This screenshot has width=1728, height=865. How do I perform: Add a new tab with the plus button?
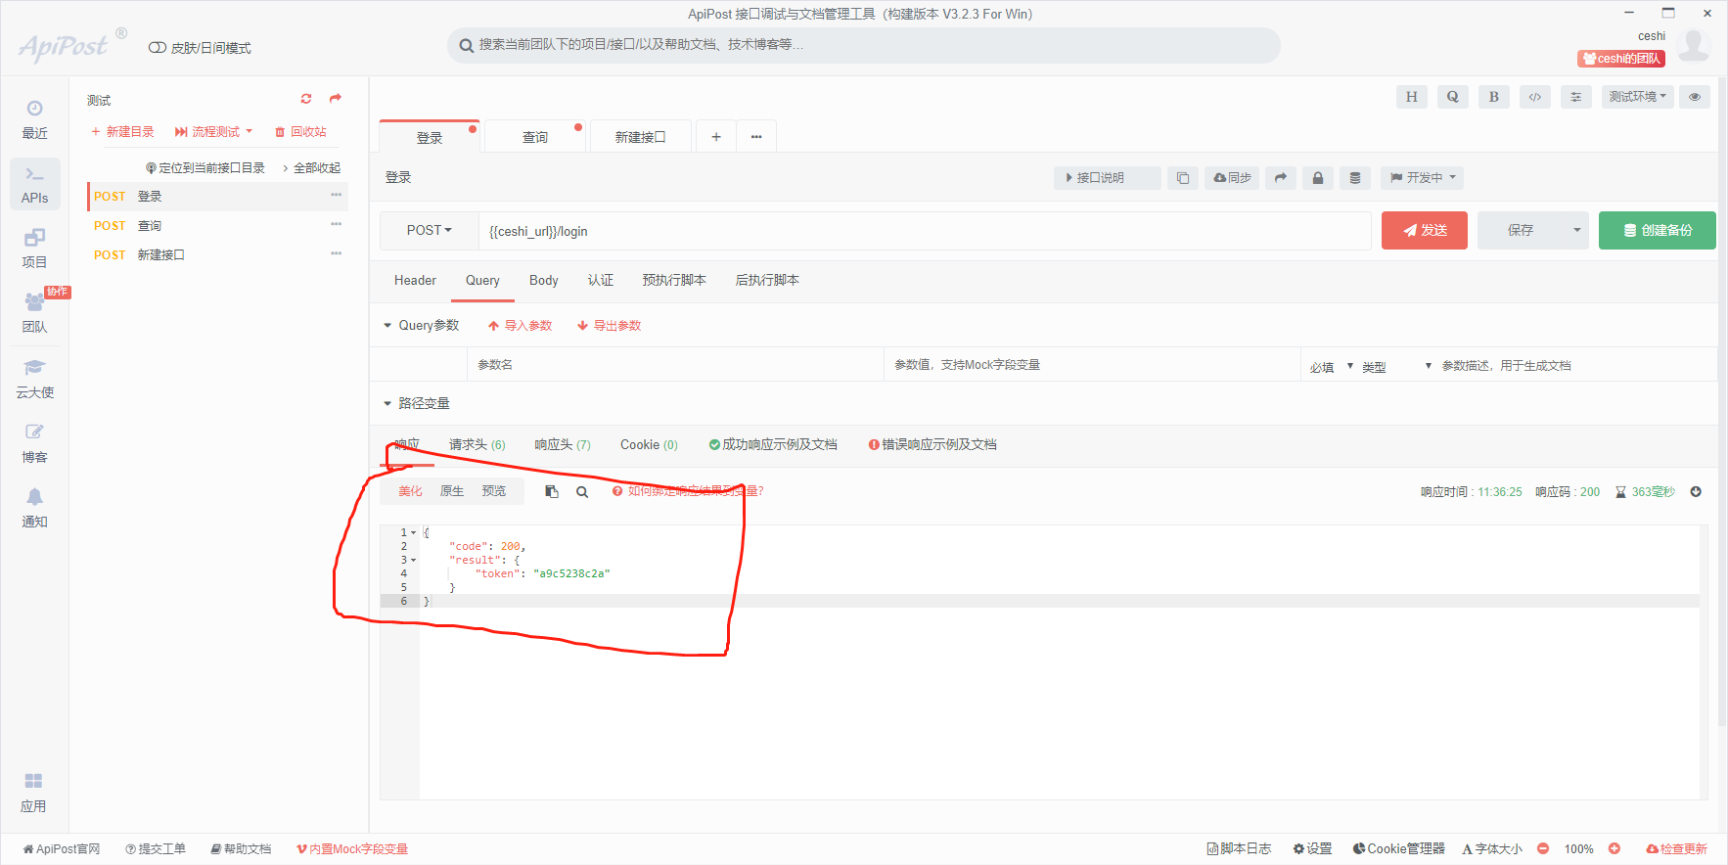click(716, 137)
